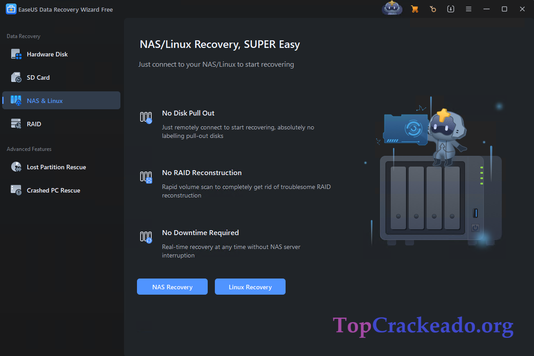Click the SD Card device icon image
This screenshot has height=356, width=534.
click(x=15, y=77)
